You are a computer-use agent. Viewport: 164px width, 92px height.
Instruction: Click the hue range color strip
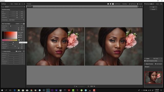(10, 40)
